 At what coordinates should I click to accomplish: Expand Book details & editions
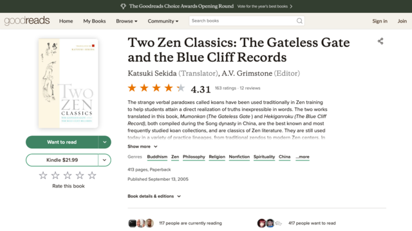154,196
